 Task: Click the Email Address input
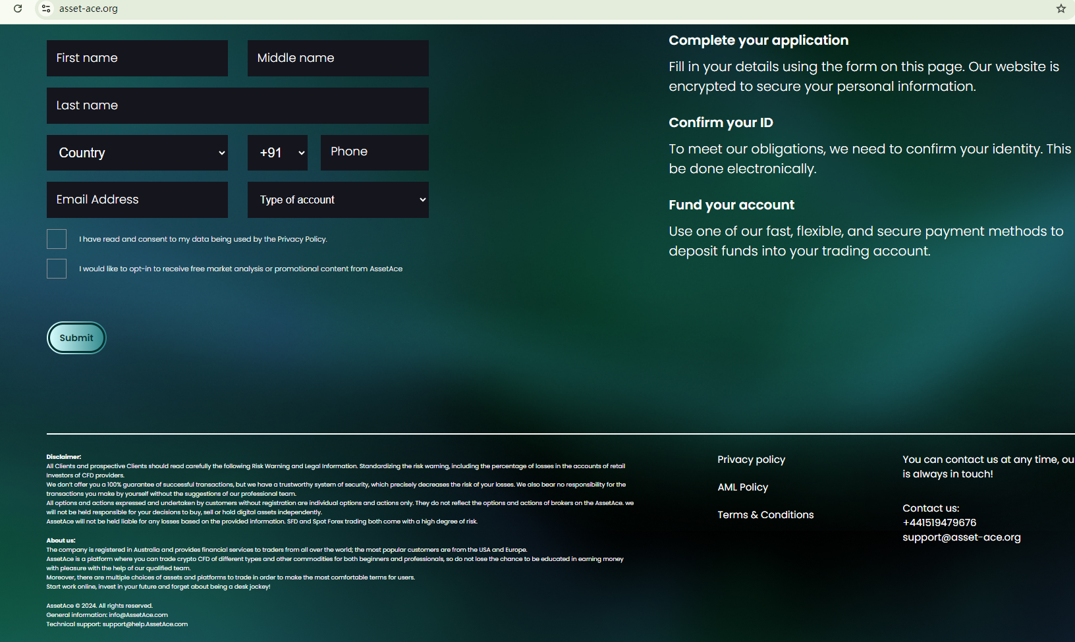point(137,200)
